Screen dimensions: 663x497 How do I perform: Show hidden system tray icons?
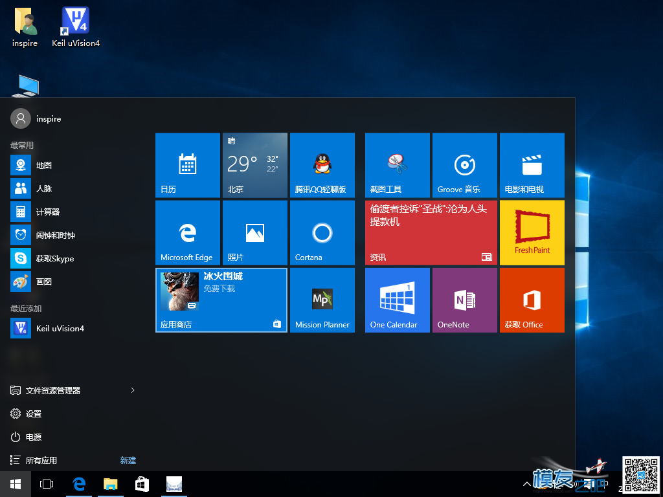point(527,484)
